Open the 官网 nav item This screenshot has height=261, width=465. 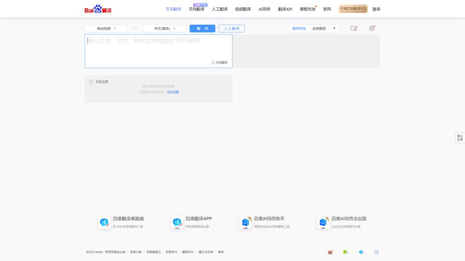coord(327,9)
